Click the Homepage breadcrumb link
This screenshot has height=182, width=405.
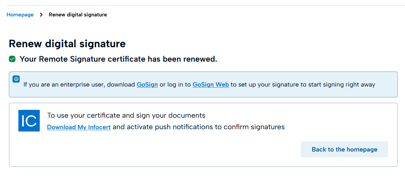click(20, 15)
